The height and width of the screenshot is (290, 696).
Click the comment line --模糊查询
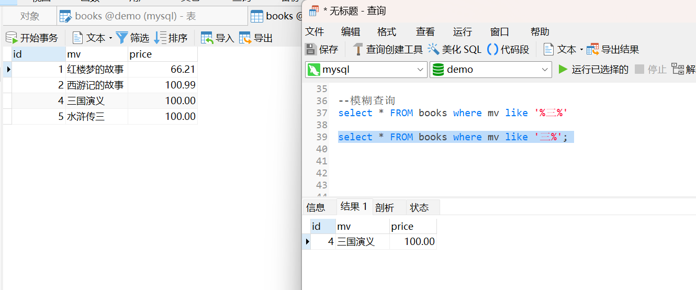pos(366,101)
